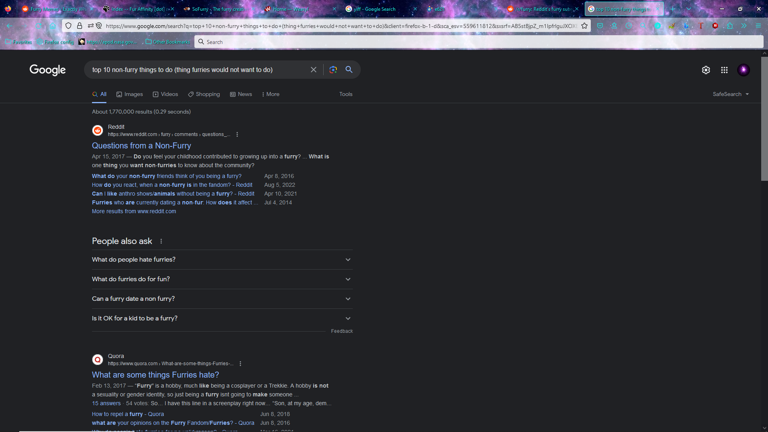This screenshot has height=432, width=768.
Task: Expand 'Is it OK for a kid to be a furry?'
Action: click(x=222, y=318)
